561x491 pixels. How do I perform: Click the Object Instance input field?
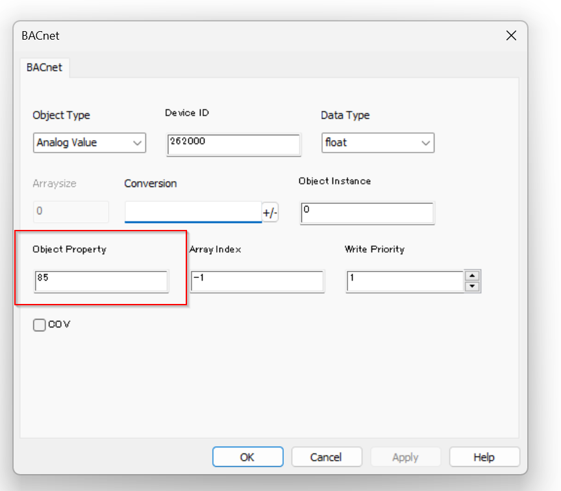368,213
